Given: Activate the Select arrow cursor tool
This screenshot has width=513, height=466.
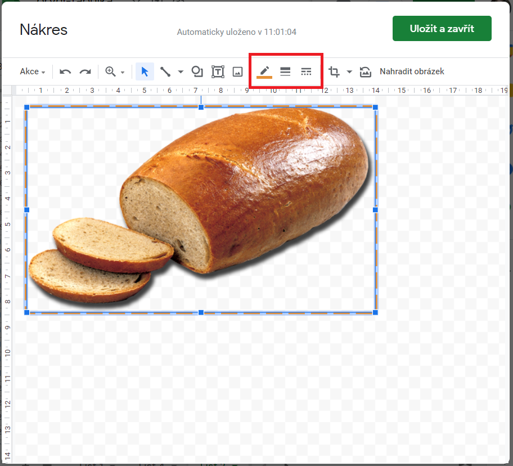Looking at the screenshot, I should pyautogui.click(x=145, y=71).
